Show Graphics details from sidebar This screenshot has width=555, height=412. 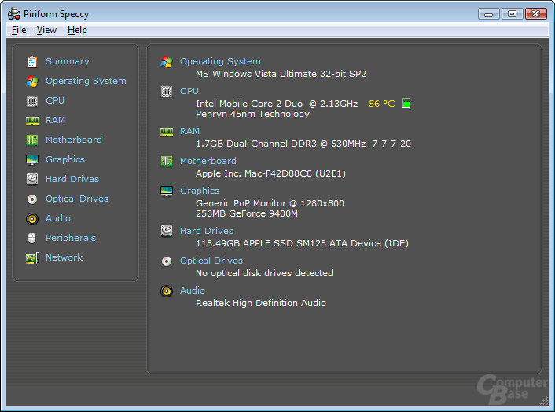coord(65,160)
